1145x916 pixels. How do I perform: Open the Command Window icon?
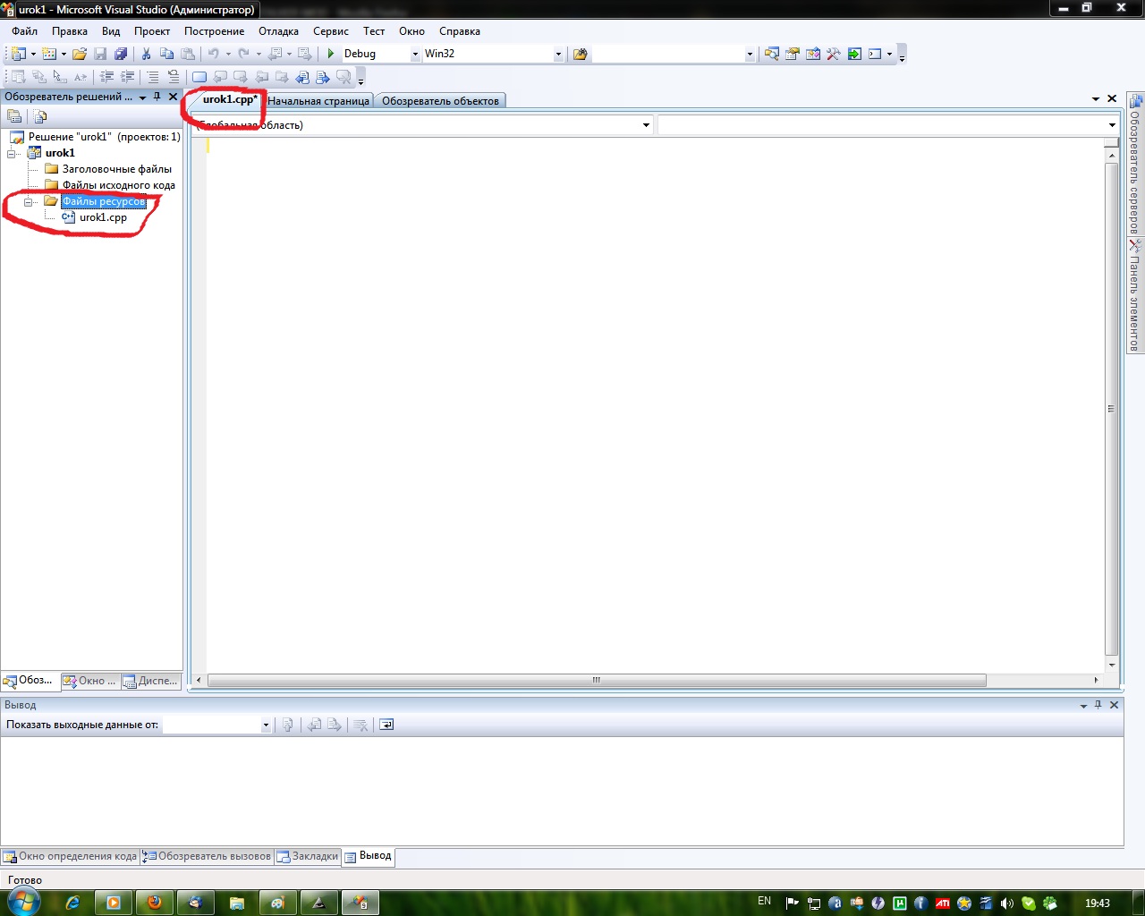click(875, 54)
